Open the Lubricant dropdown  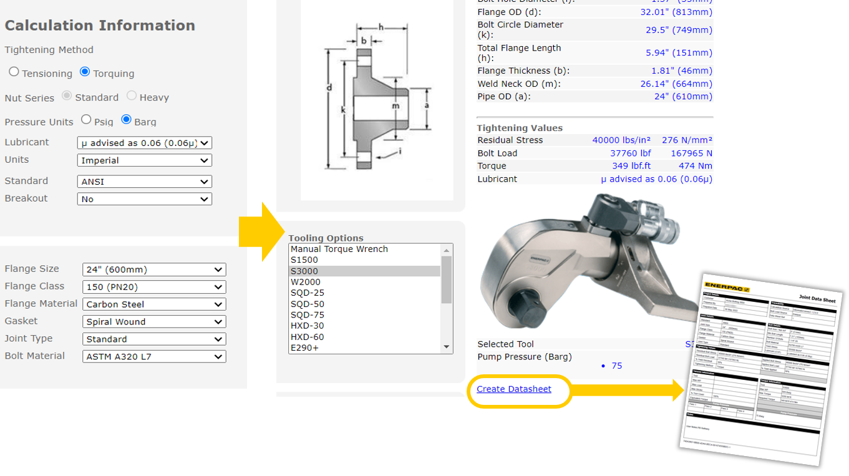(x=144, y=142)
